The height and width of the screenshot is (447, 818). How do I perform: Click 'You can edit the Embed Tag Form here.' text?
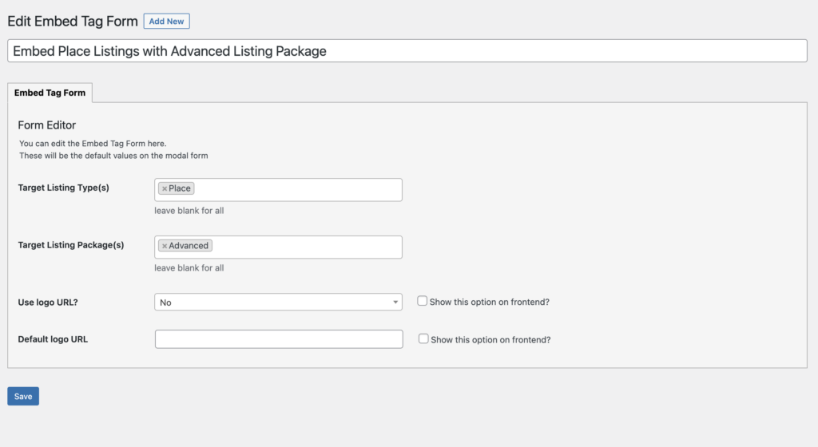(93, 143)
